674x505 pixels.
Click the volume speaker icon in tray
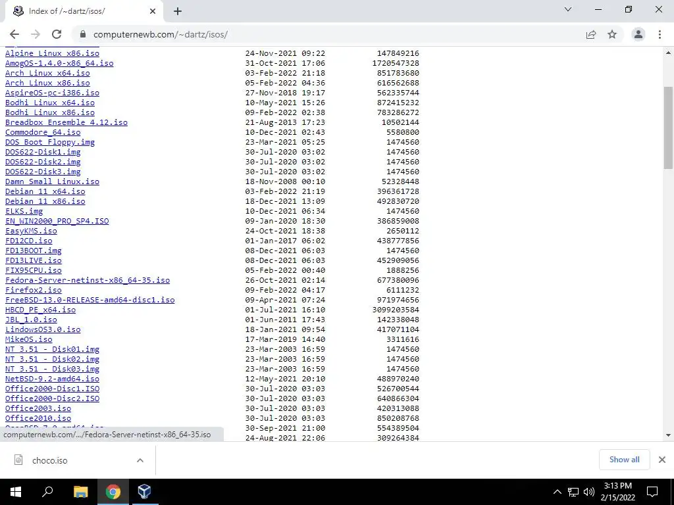pyautogui.click(x=589, y=492)
